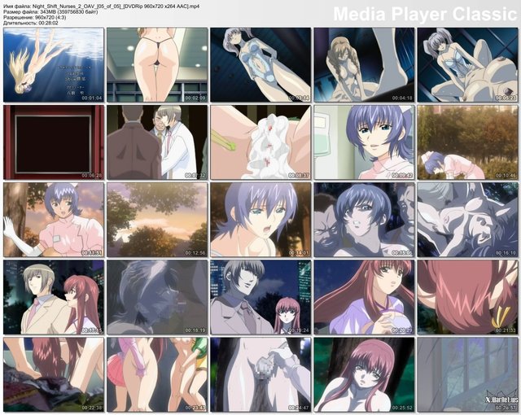The image size is (521, 415).
Task: Click the frame stamped 00:15:05
Action: click(x=364, y=220)
